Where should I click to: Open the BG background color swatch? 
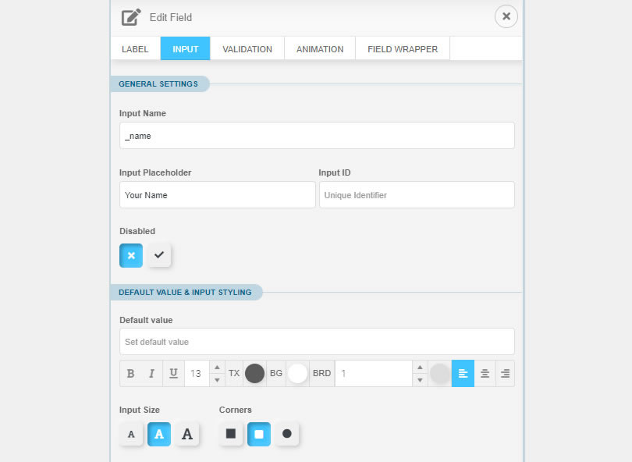[297, 373]
